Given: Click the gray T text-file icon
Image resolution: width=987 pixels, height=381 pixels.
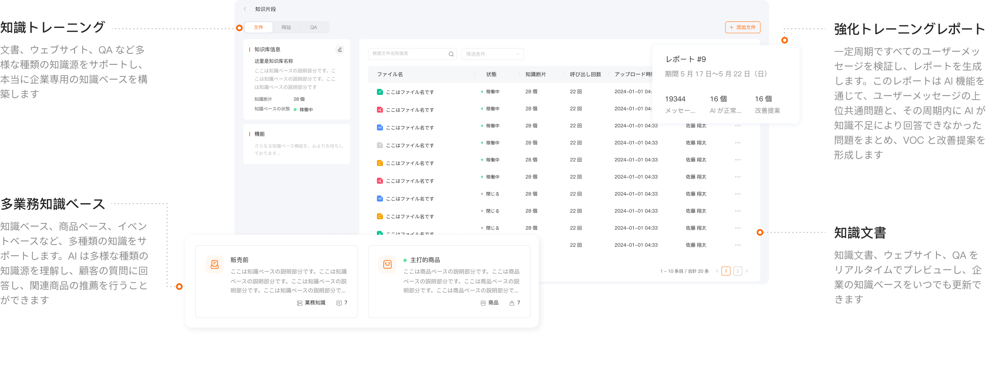Looking at the screenshot, I should [380, 145].
